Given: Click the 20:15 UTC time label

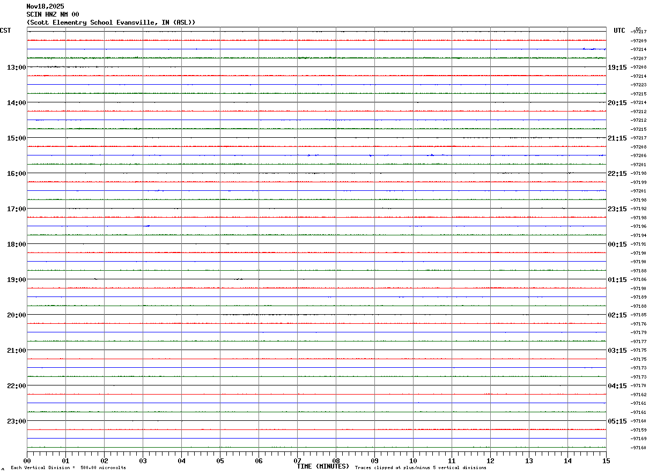Looking at the screenshot, I should pos(617,103).
